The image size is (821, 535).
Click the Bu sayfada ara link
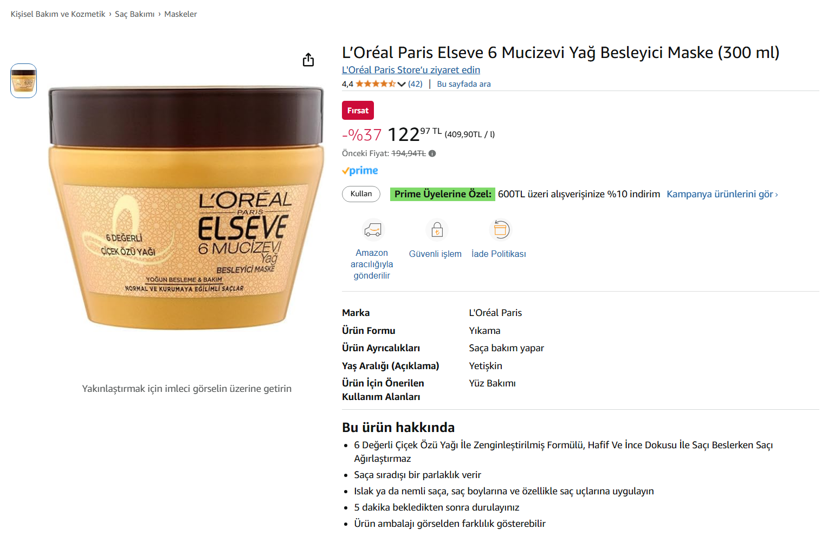click(464, 84)
